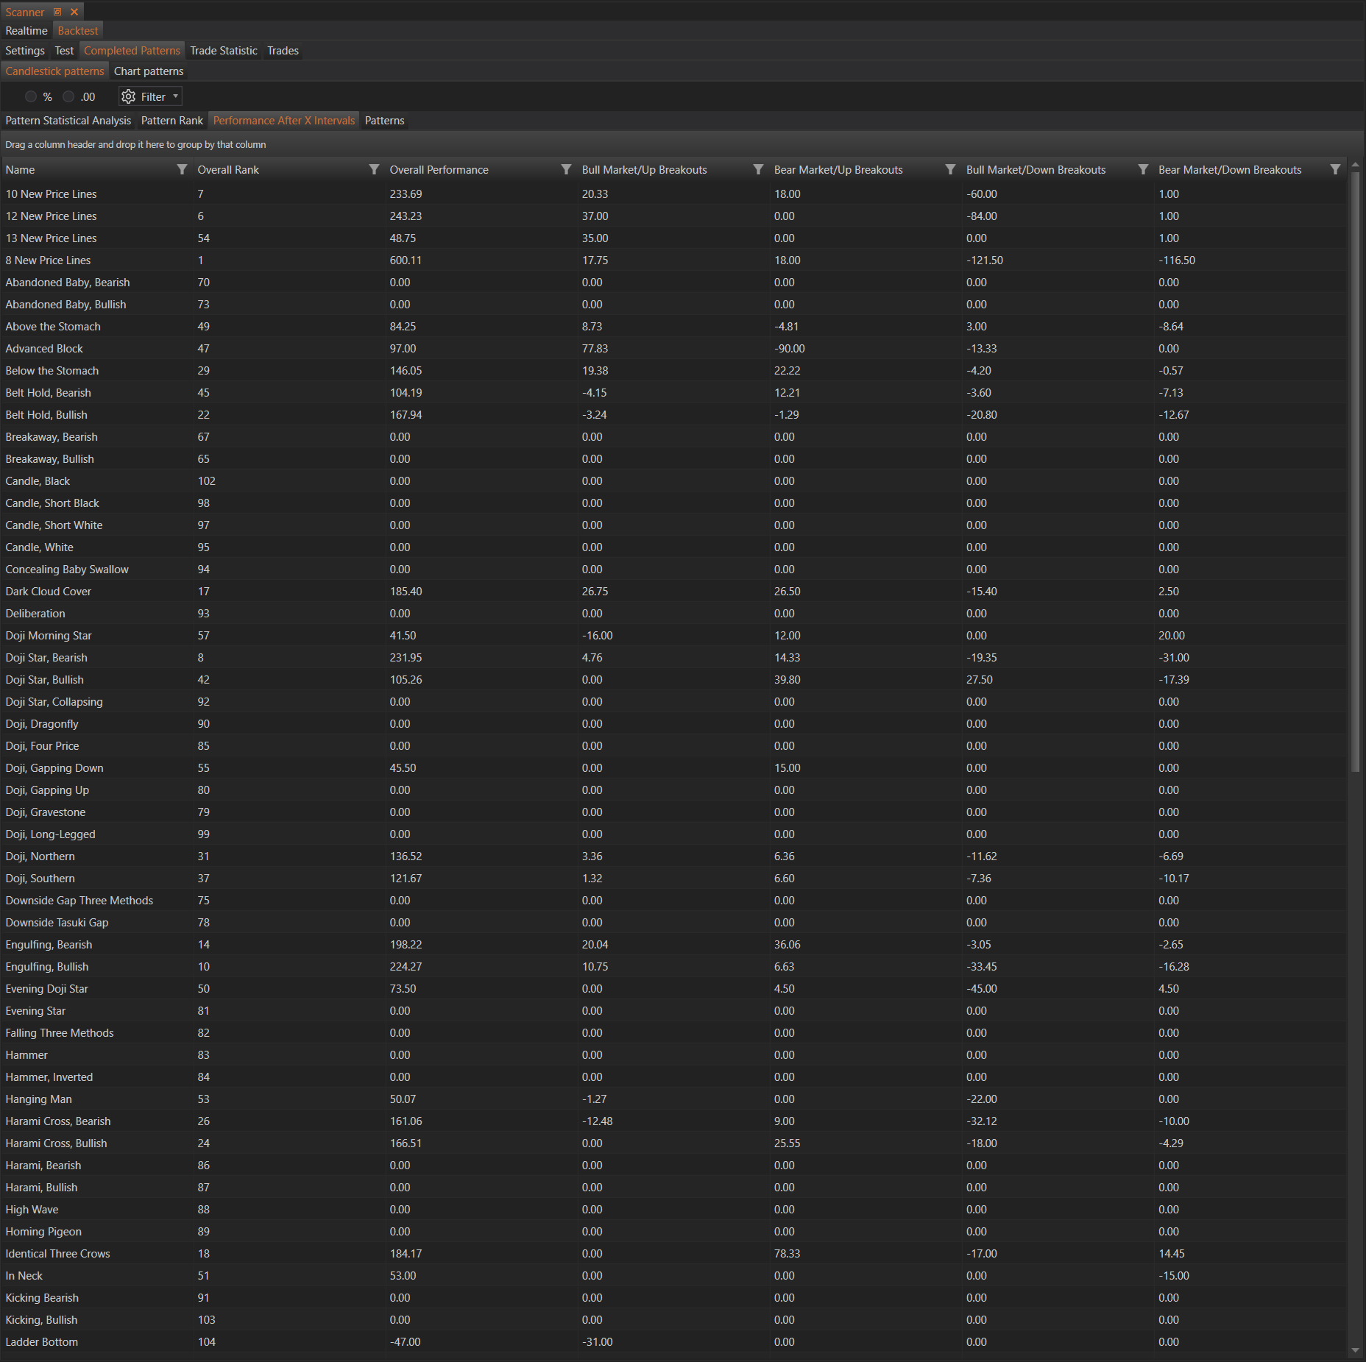Switch to the Realtime tab
1366x1362 pixels.
point(26,31)
